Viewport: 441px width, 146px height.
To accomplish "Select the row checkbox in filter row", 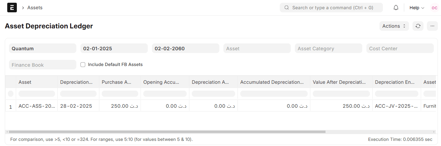I will point(11,94).
